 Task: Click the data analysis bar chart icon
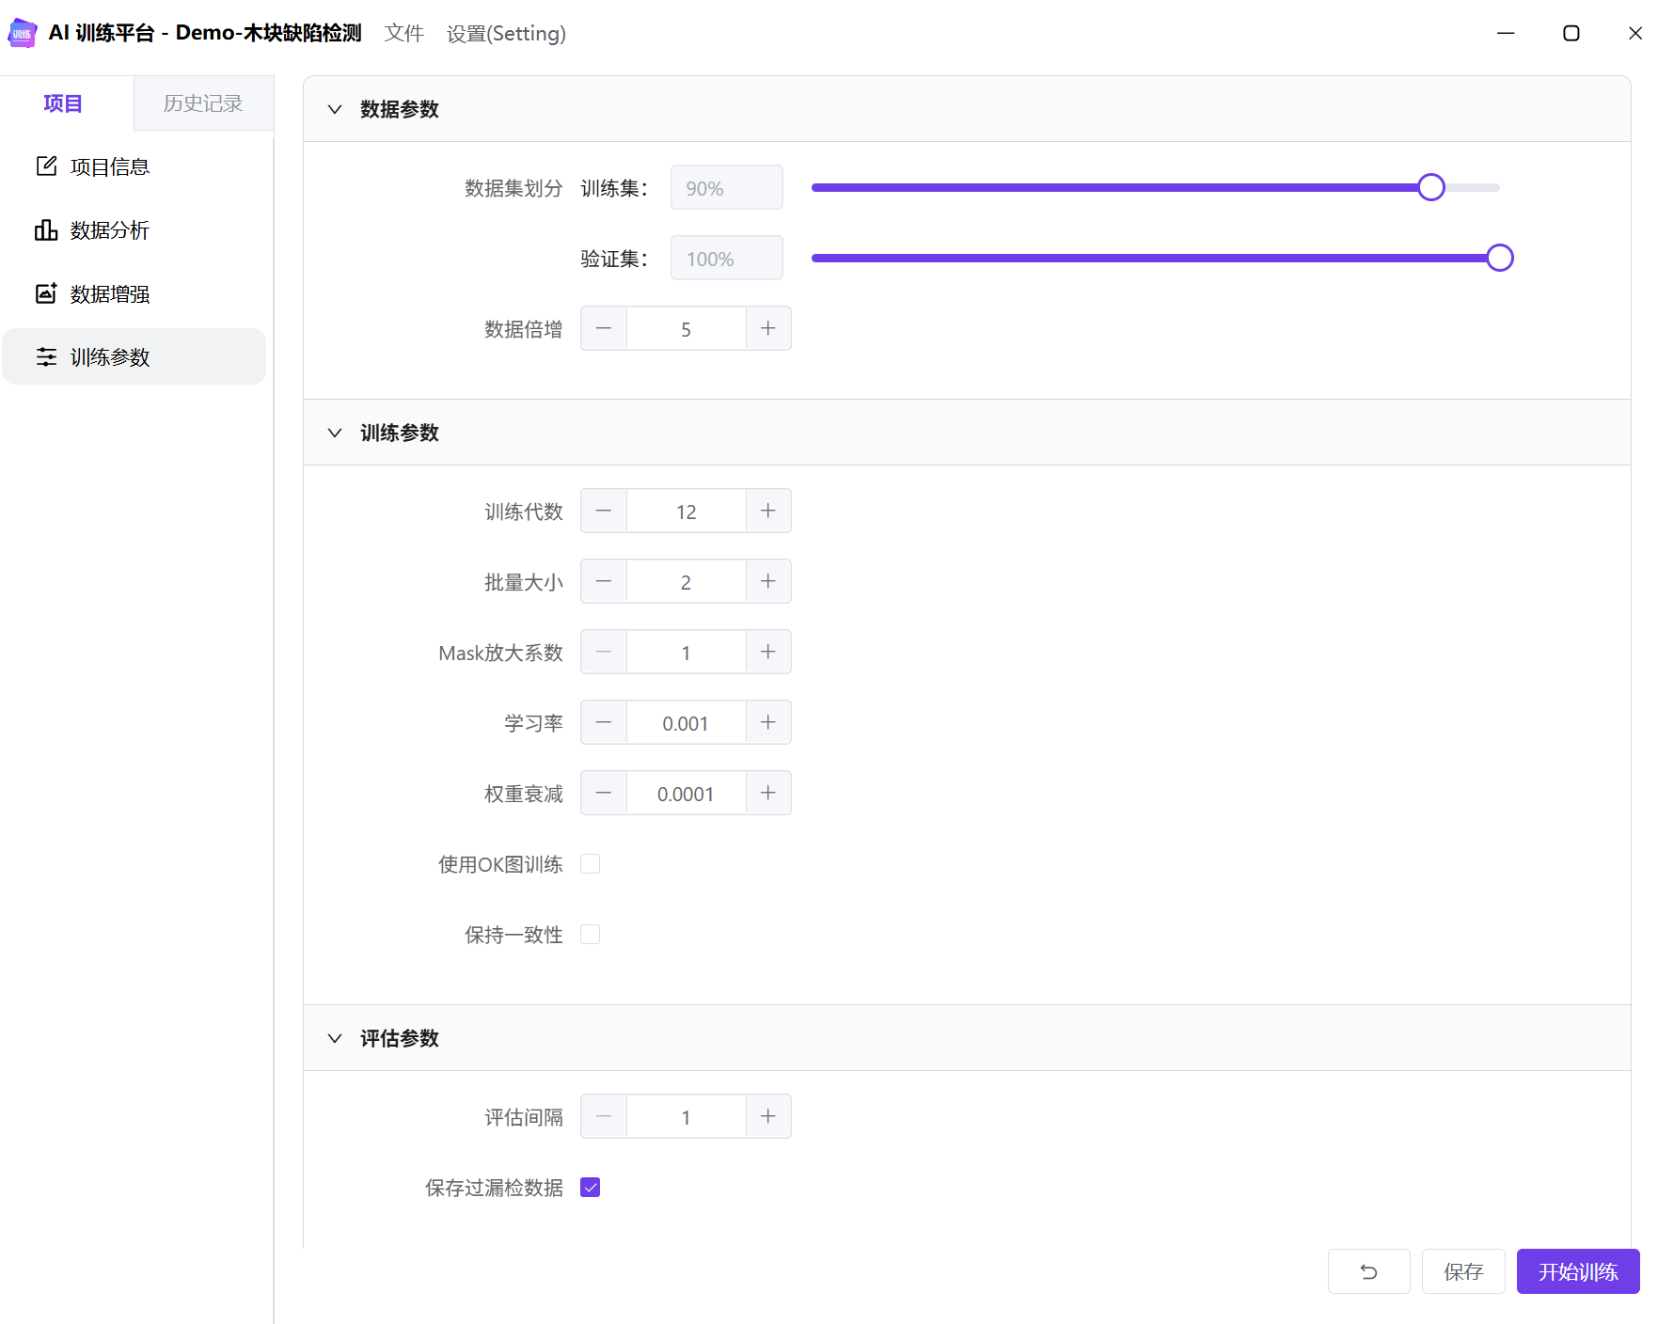46,230
